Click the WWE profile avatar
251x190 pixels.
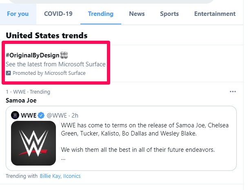pos(15,115)
